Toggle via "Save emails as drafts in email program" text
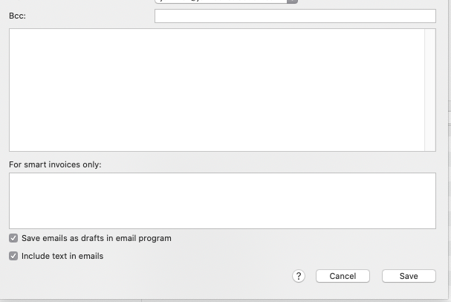The image size is (451, 302). pos(97,239)
